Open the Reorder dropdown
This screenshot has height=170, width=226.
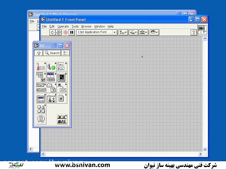(x=154, y=32)
